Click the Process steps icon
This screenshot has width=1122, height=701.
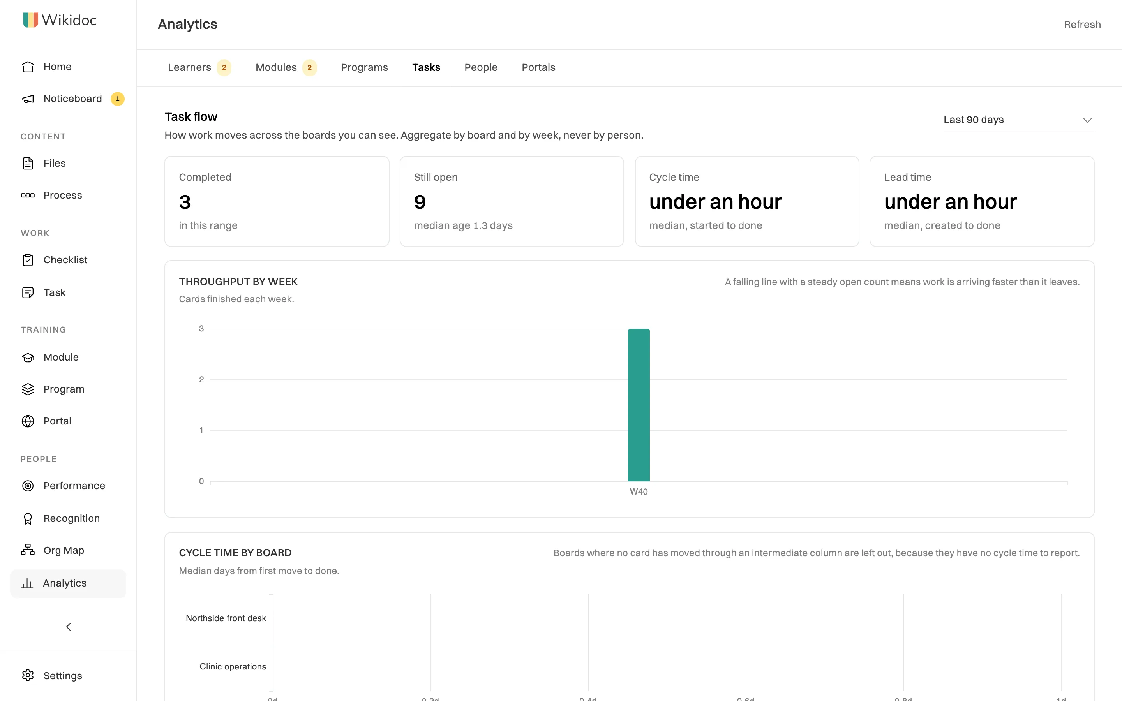(28, 195)
